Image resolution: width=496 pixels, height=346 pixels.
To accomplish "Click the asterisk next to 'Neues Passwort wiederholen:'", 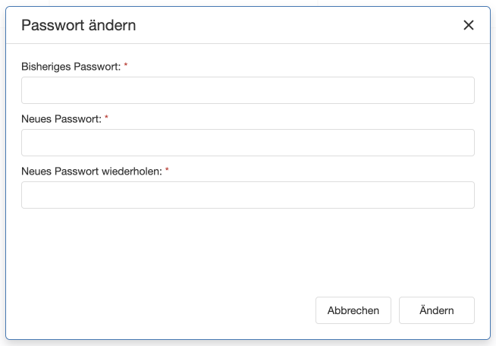I will pyautogui.click(x=167, y=171).
